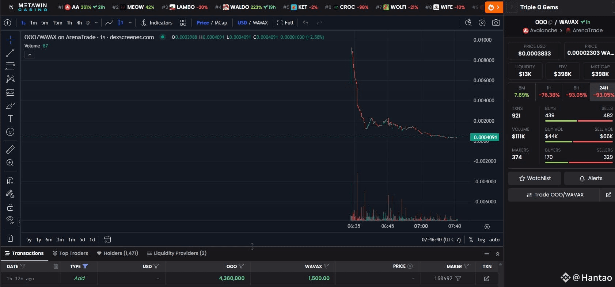Activate the zoom in tool

[x=10, y=162]
